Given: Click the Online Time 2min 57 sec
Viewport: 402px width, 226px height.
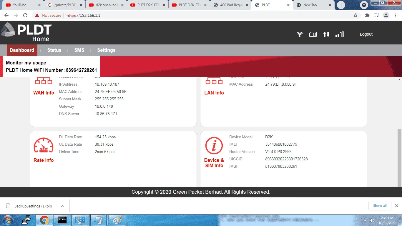Looking at the screenshot, I should coord(105,152).
